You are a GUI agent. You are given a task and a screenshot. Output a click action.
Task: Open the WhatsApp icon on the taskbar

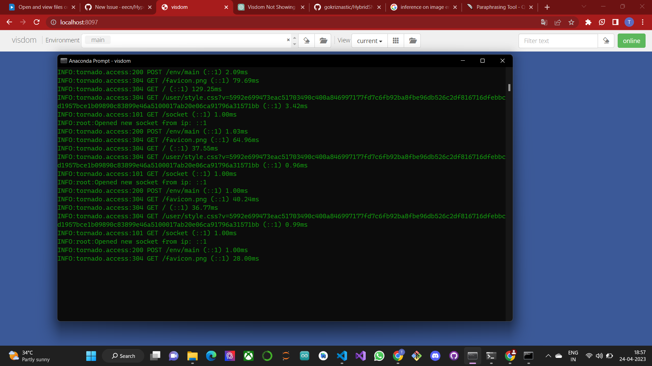[x=379, y=356]
